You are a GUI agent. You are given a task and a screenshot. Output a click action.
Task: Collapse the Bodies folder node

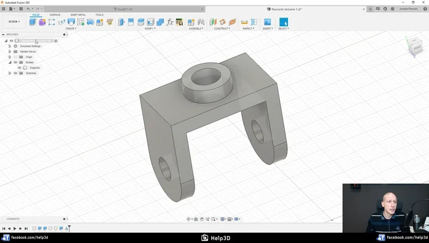click(x=10, y=62)
